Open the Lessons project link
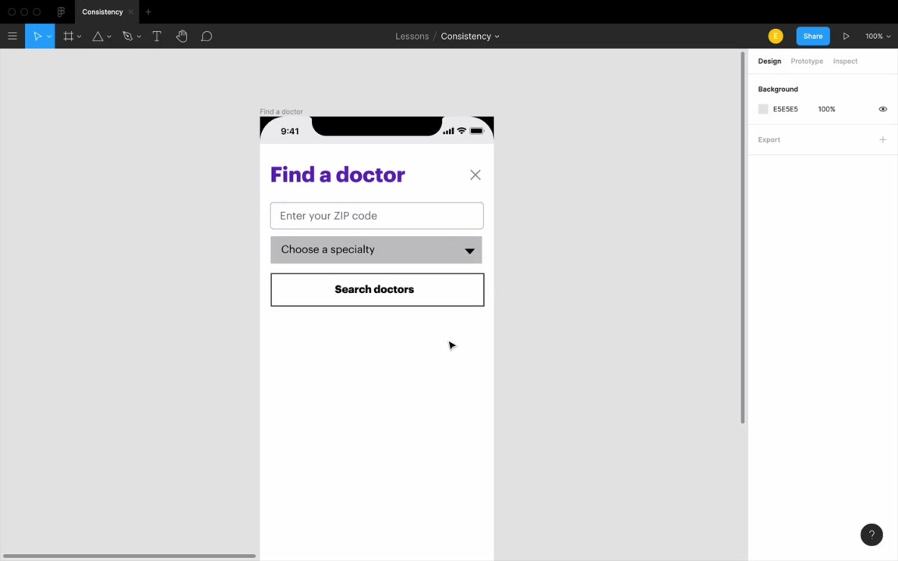Screen dimensions: 898x561 click(x=412, y=36)
